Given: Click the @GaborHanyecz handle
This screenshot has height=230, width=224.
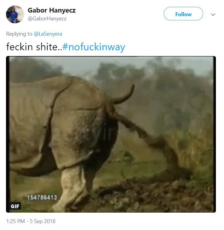Looking at the screenshot, I should (47, 19).
